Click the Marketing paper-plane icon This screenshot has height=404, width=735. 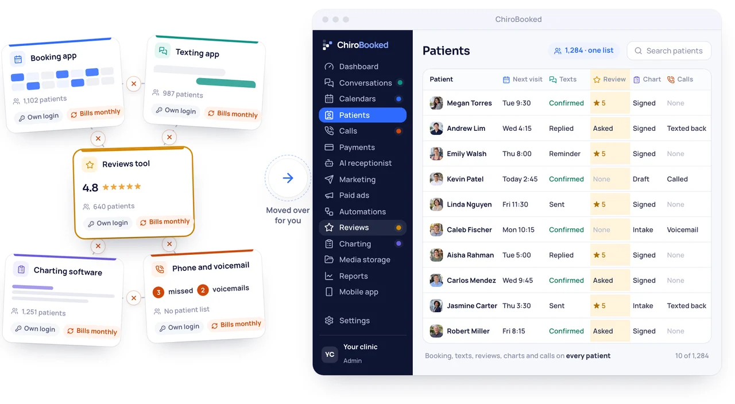click(x=329, y=179)
